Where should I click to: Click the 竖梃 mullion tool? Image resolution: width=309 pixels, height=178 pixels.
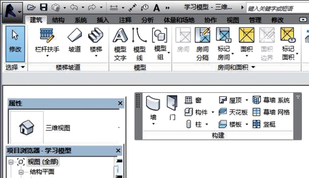pos(264,124)
